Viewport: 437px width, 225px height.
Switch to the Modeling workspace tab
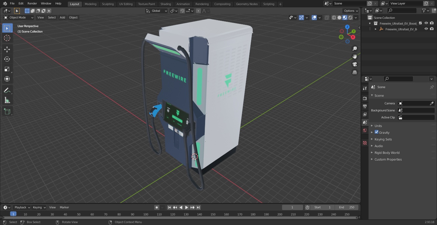pyautogui.click(x=91, y=4)
